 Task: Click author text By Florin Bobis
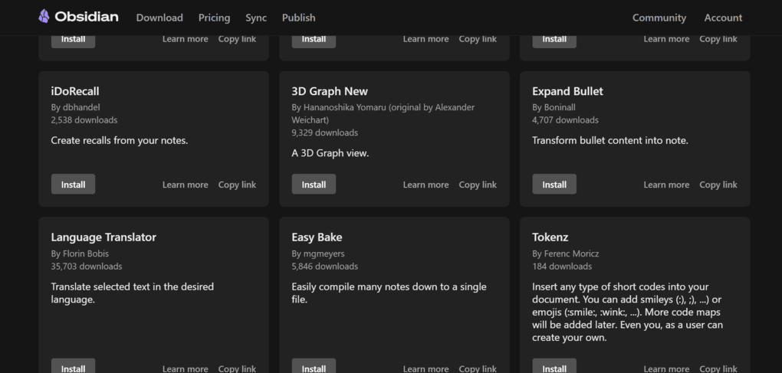(x=80, y=254)
